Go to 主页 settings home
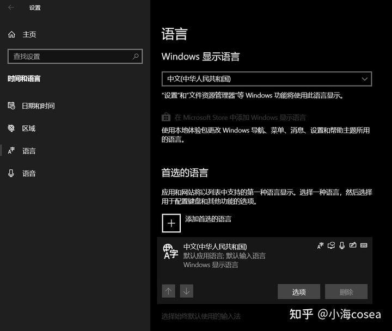This screenshot has height=331, width=392. coord(29,34)
